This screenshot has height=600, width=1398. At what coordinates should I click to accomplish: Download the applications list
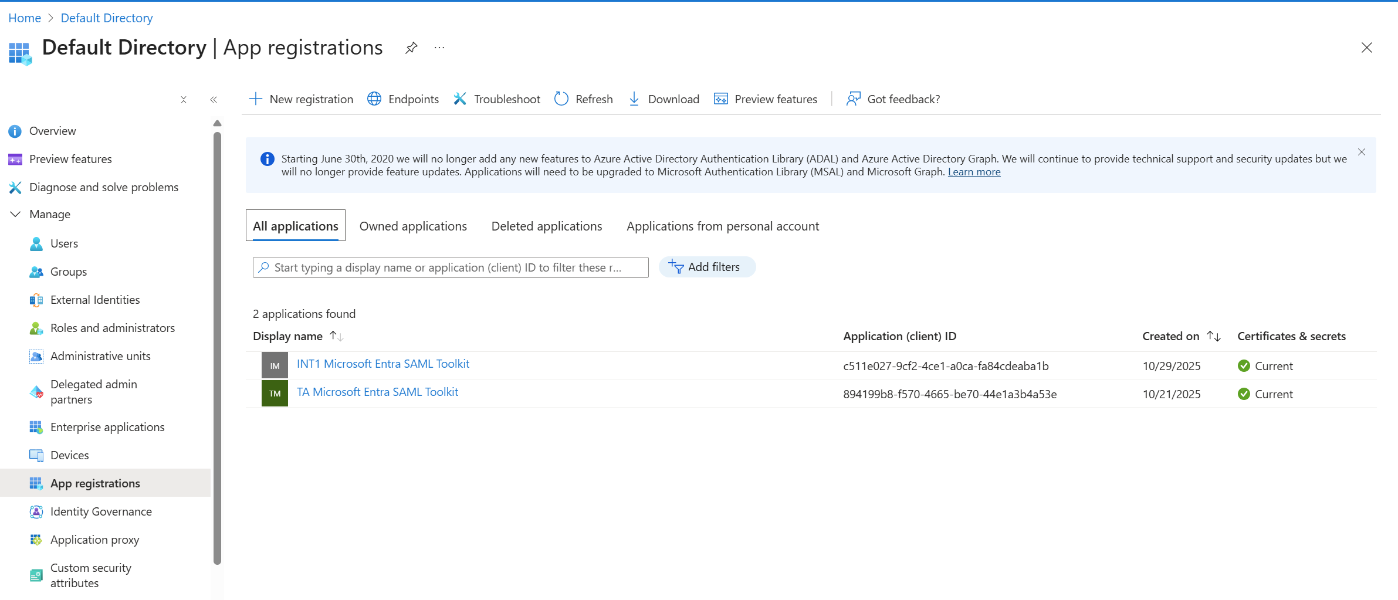(x=664, y=99)
